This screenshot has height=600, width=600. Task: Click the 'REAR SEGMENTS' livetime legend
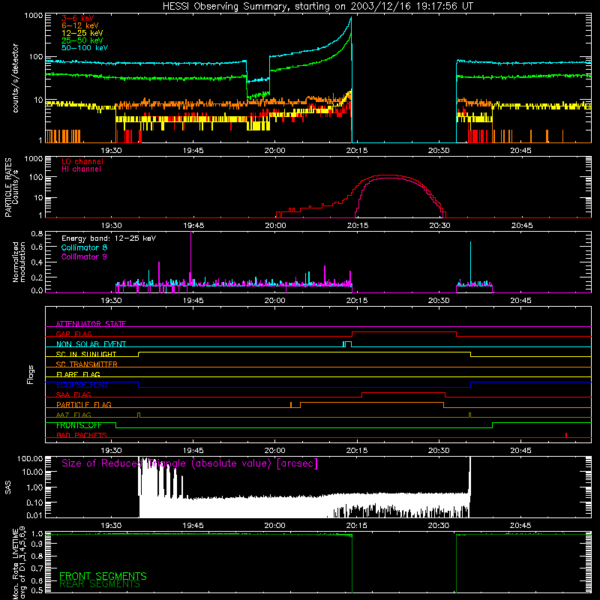click(100, 583)
